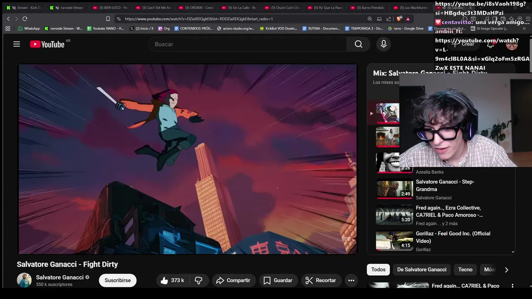The image size is (532, 299).
Task: Play Gorillaz - Feel Good Inc. video
Action: tap(441, 241)
